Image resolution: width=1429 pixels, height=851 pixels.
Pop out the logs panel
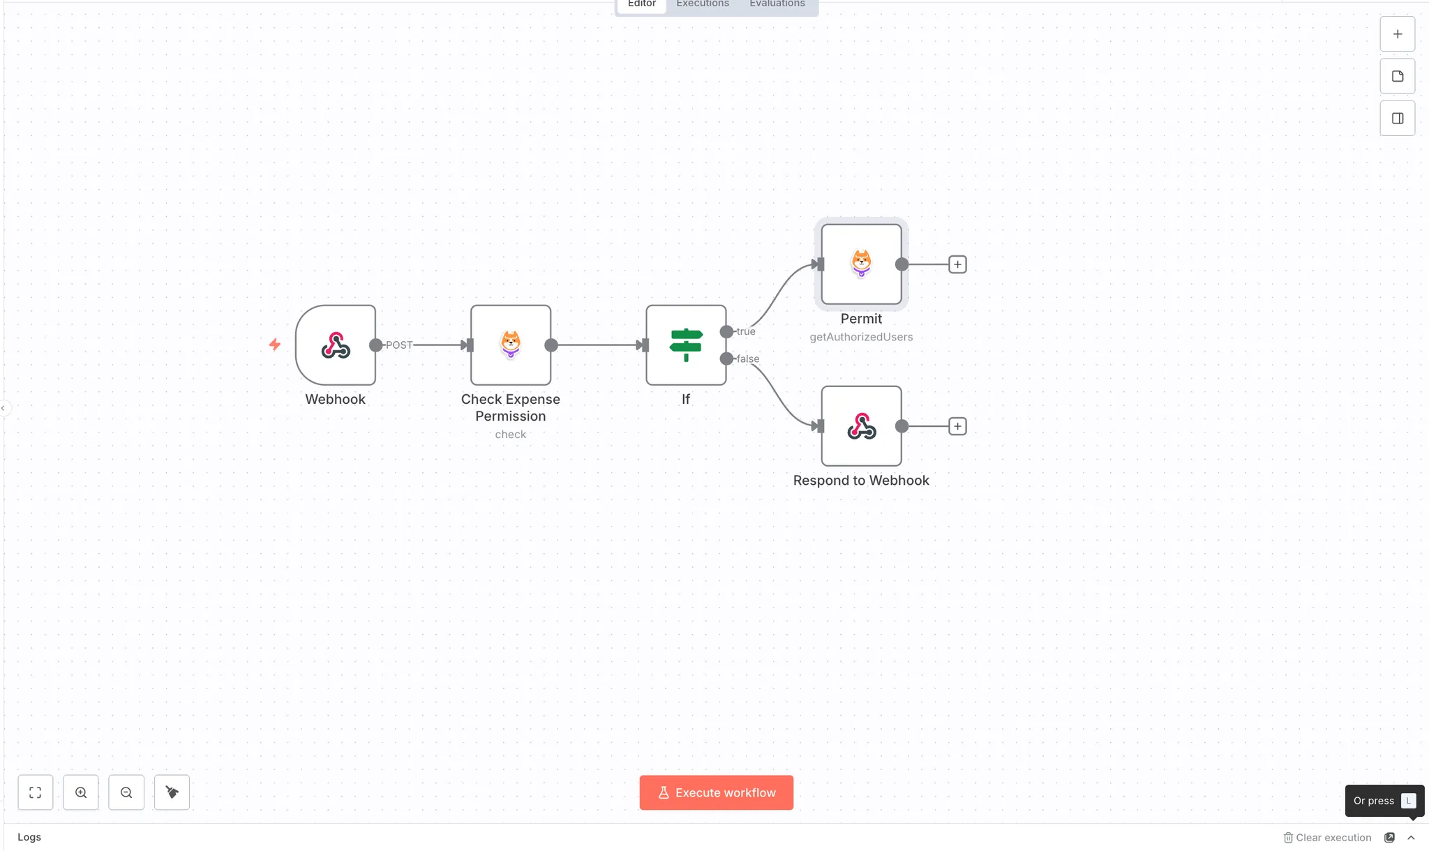1389,838
